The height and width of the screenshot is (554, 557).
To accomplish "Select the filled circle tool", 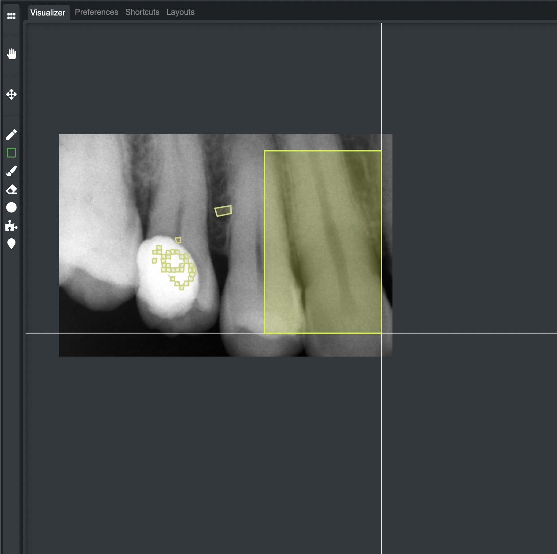I will tap(11, 207).
